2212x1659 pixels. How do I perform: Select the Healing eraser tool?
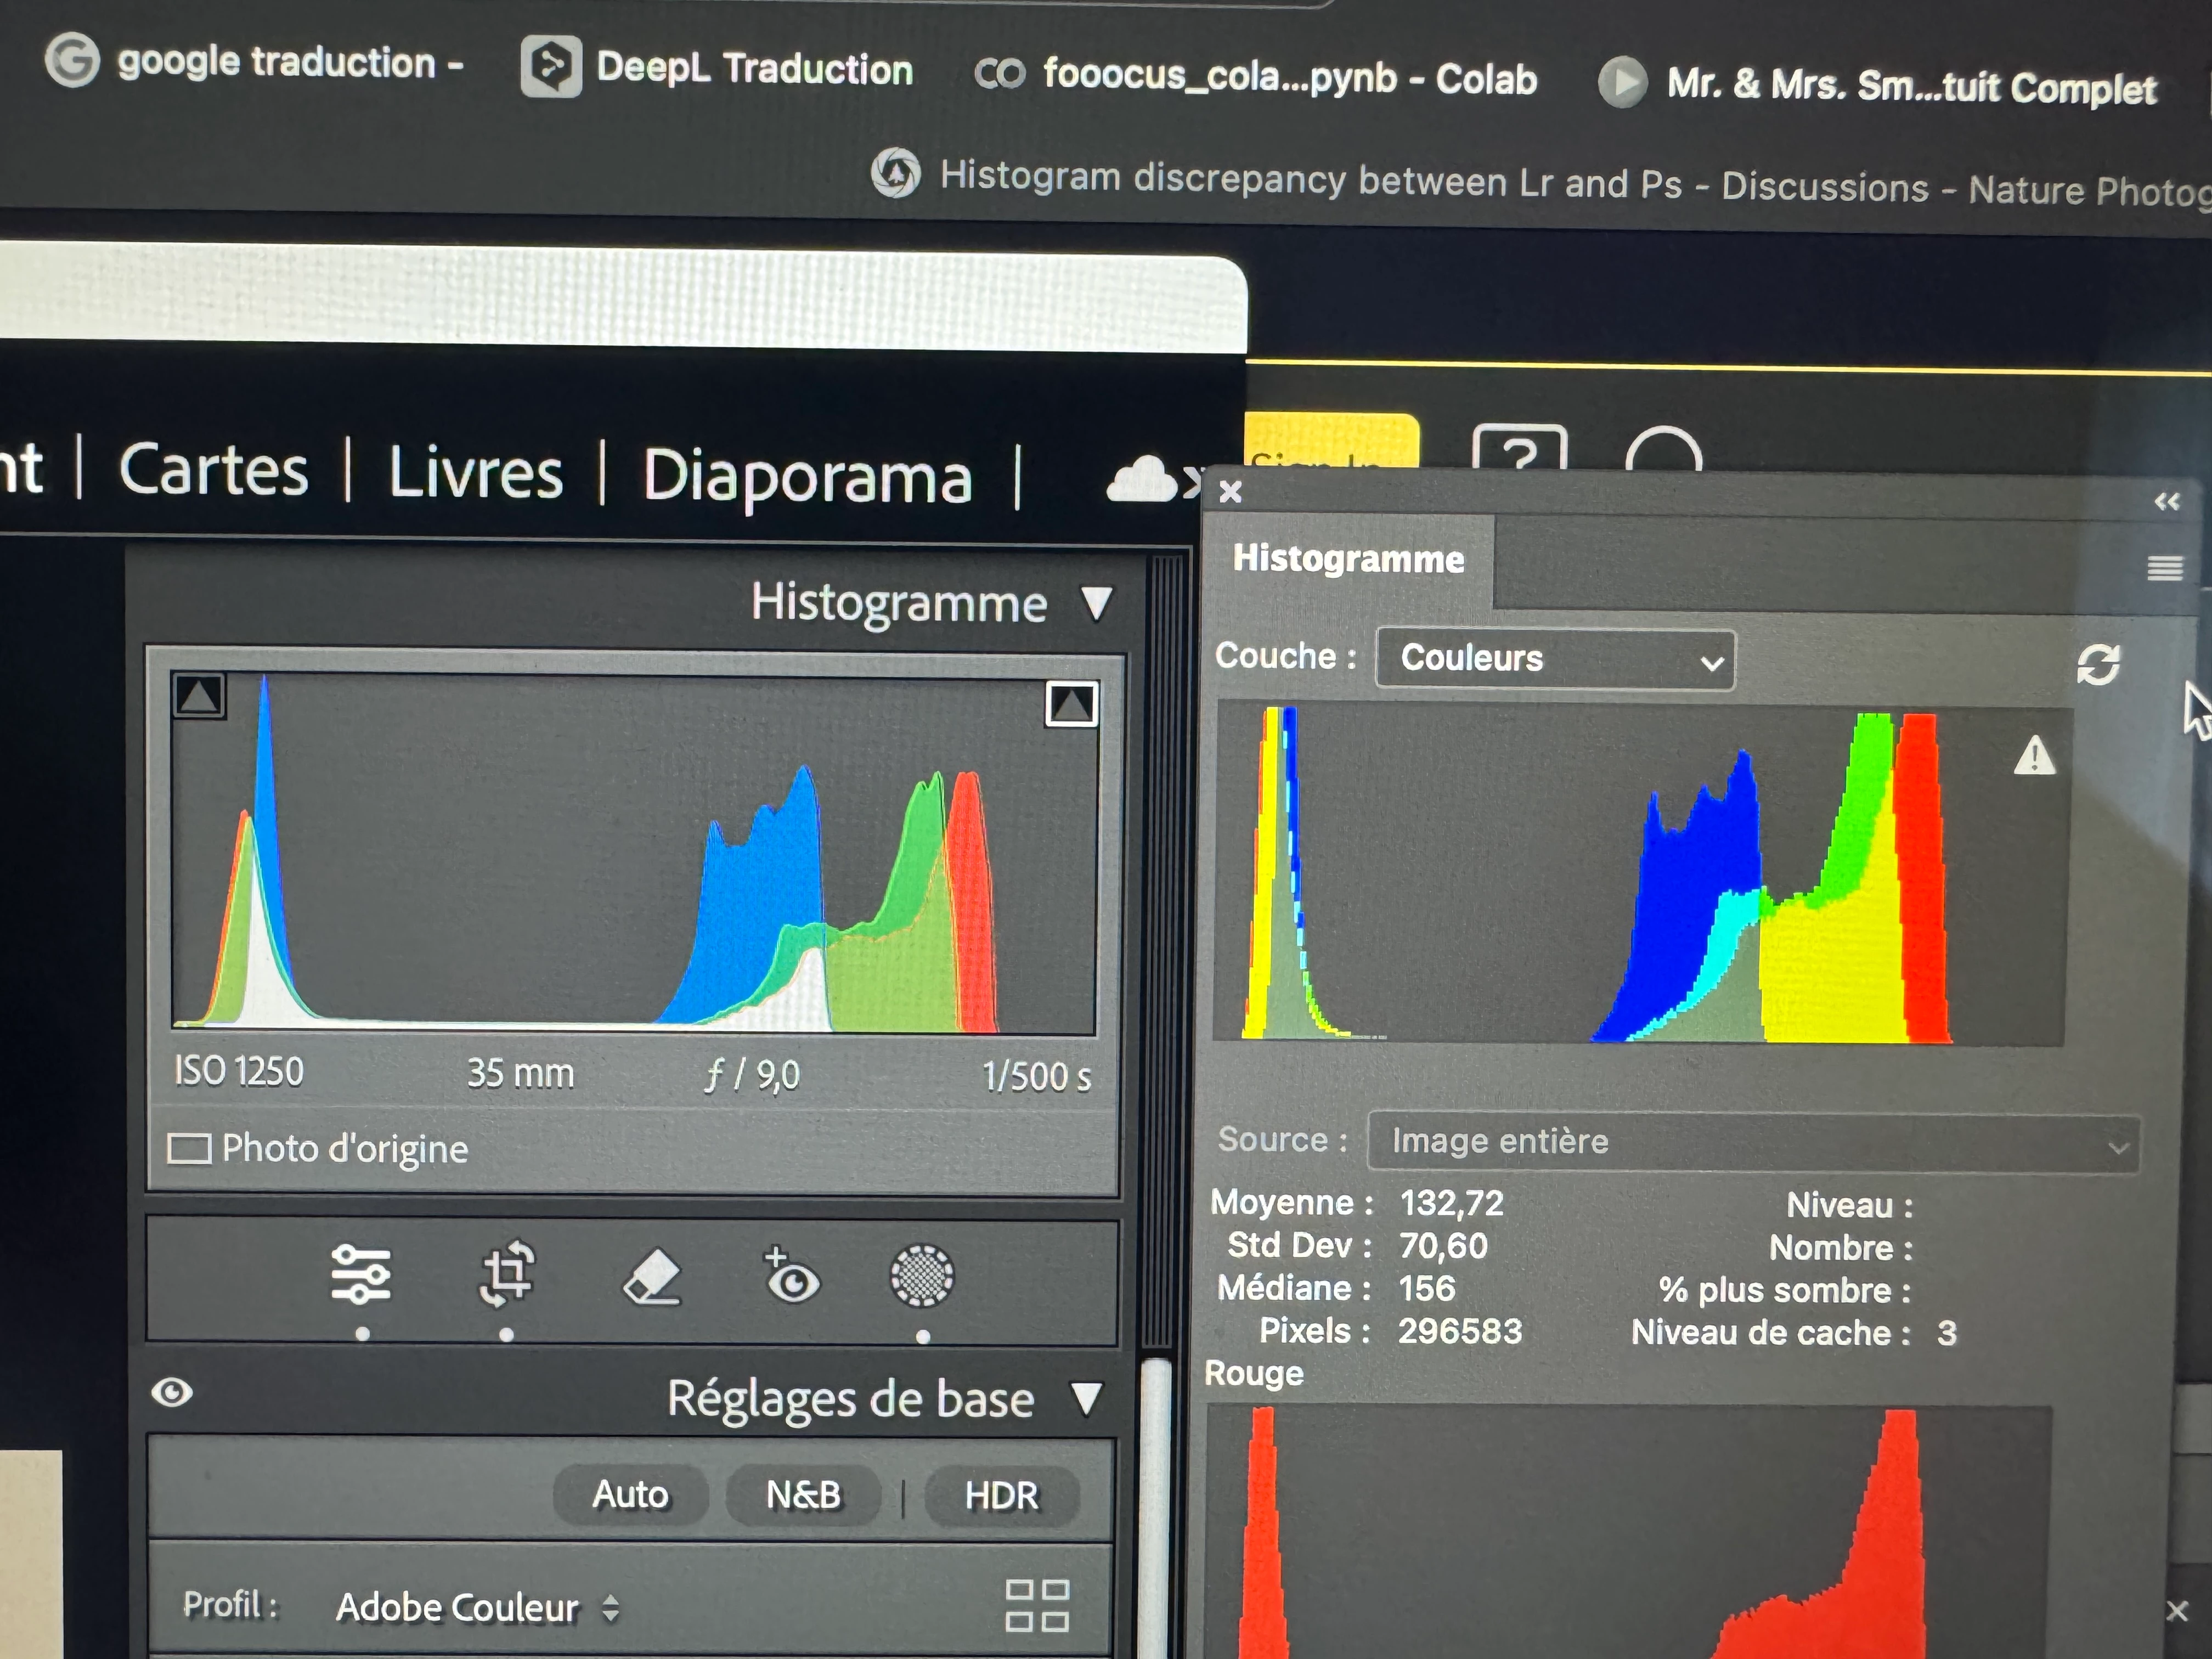[651, 1277]
